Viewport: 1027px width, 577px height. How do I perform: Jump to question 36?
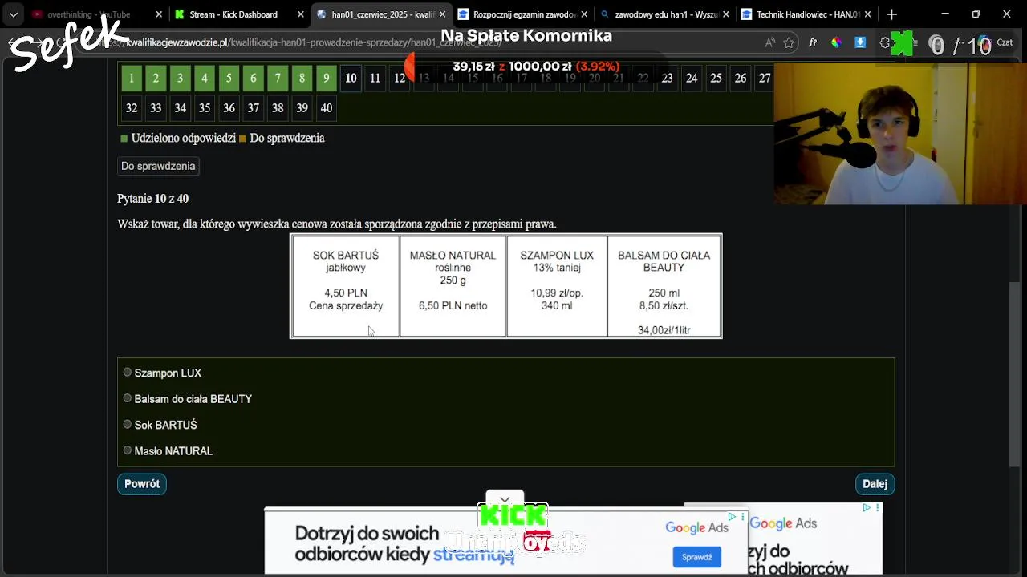[x=229, y=107]
